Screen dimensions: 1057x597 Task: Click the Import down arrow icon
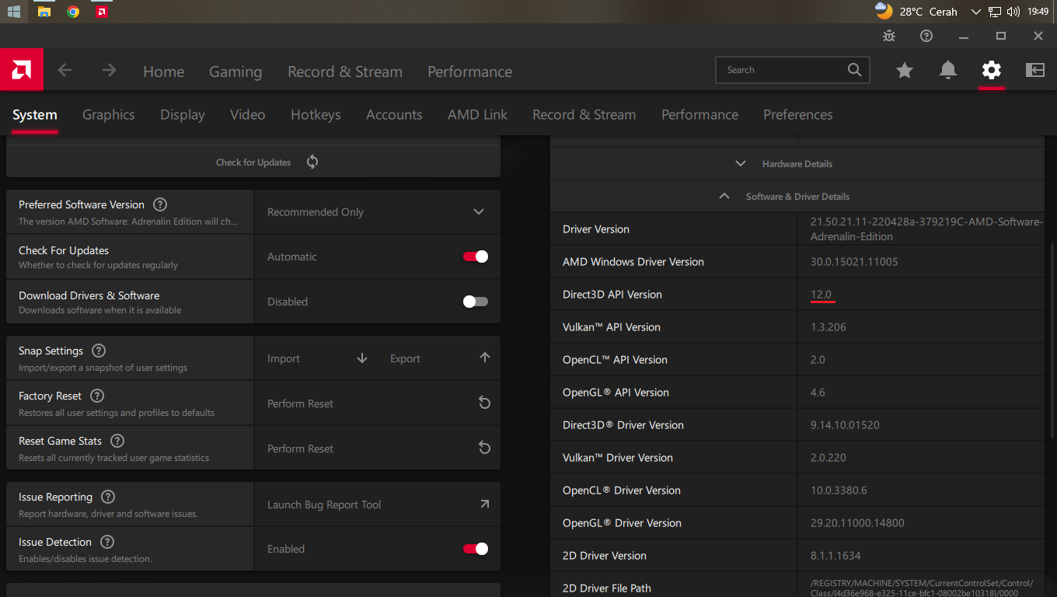(362, 358)
